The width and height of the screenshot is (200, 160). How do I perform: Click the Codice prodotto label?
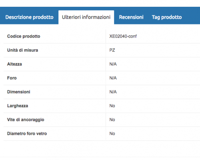coord(24,36)
